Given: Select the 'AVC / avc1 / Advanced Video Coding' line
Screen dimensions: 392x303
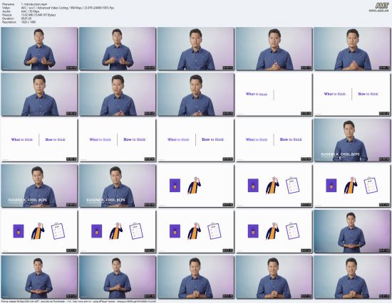Looking at the screenshot, I should point(68,8).
